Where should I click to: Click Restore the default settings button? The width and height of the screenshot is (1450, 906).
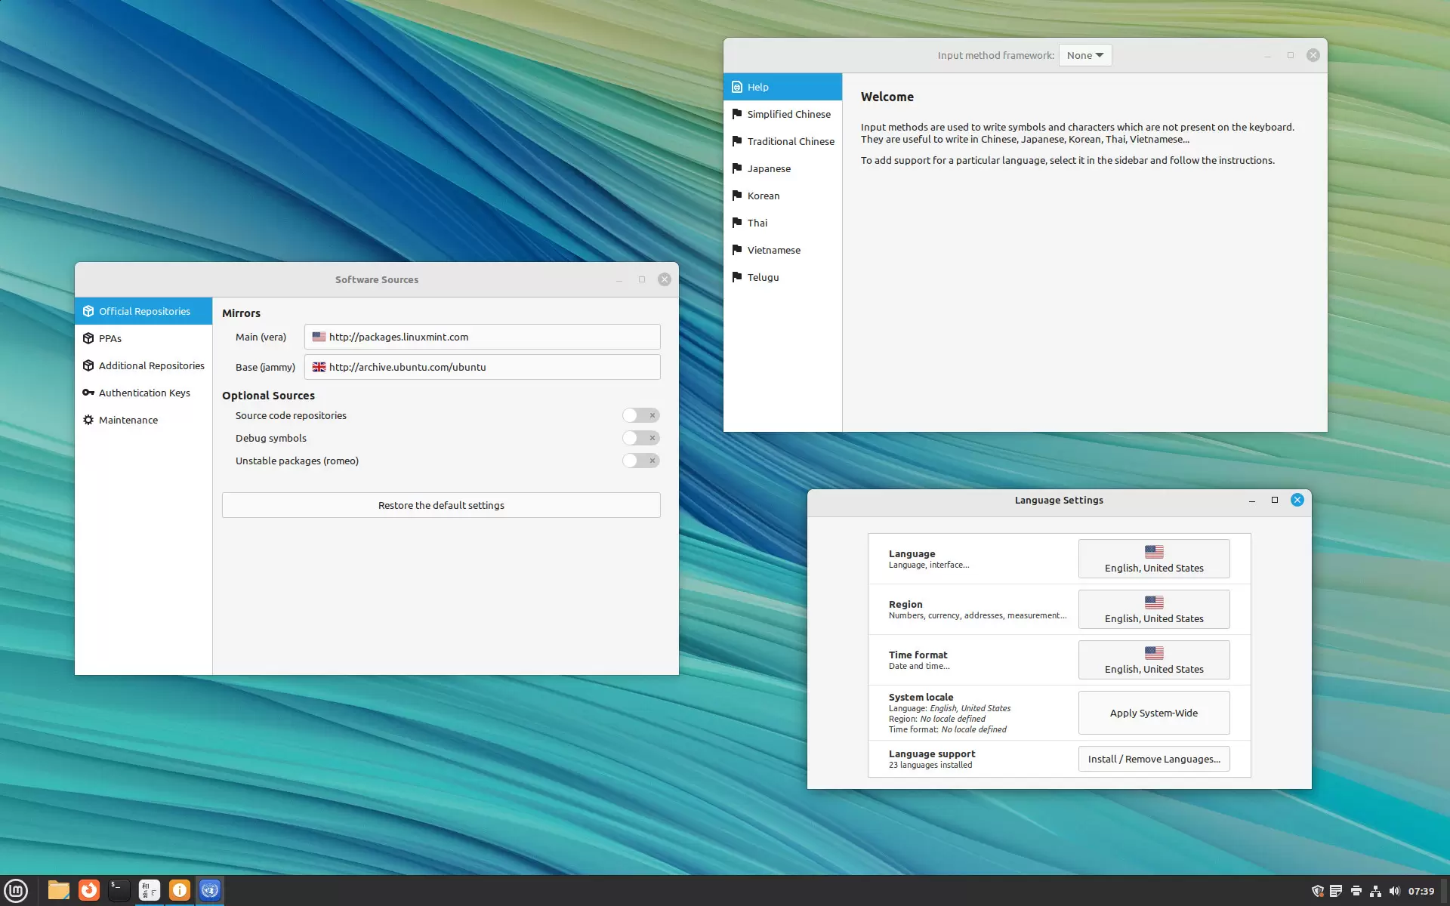click(440, 505)
